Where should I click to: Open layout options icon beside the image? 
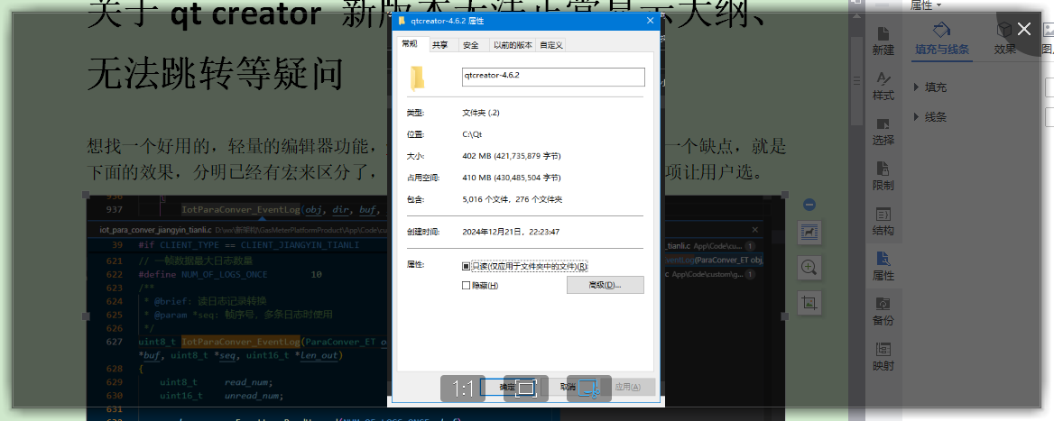click(x=809, y=233)
